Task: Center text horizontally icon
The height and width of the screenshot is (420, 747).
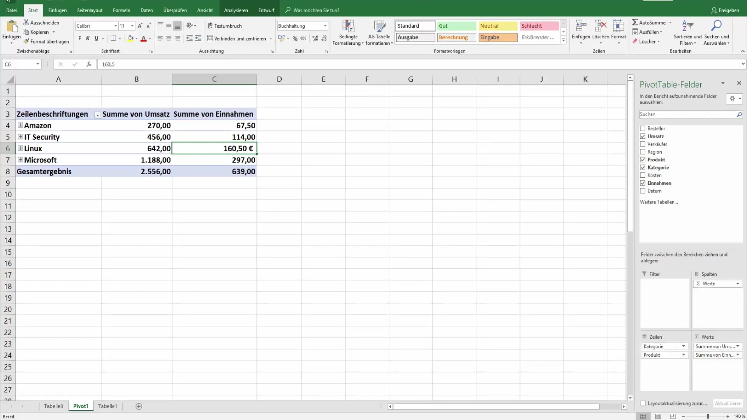Action: pyautogui.click(x=169, y=38)
